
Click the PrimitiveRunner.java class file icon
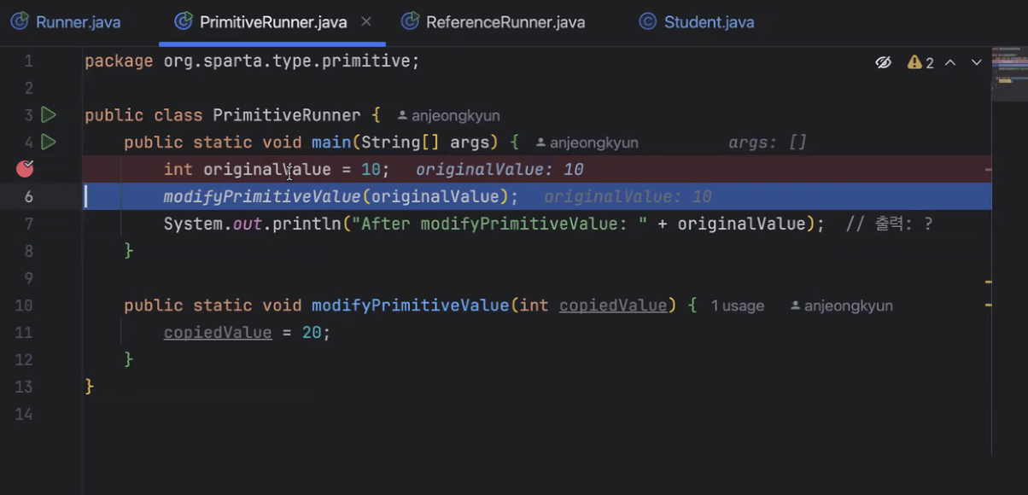click(182, 22)
